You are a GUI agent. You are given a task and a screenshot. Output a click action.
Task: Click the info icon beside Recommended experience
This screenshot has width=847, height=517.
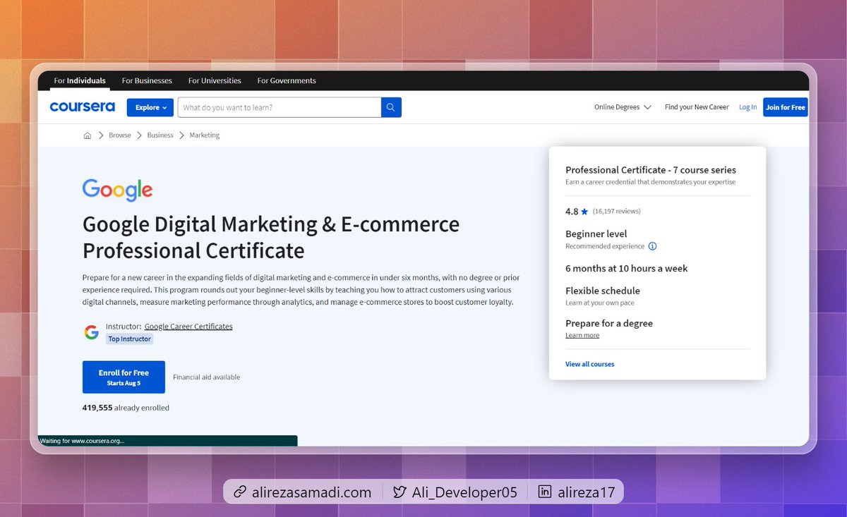tap(652, 246)
